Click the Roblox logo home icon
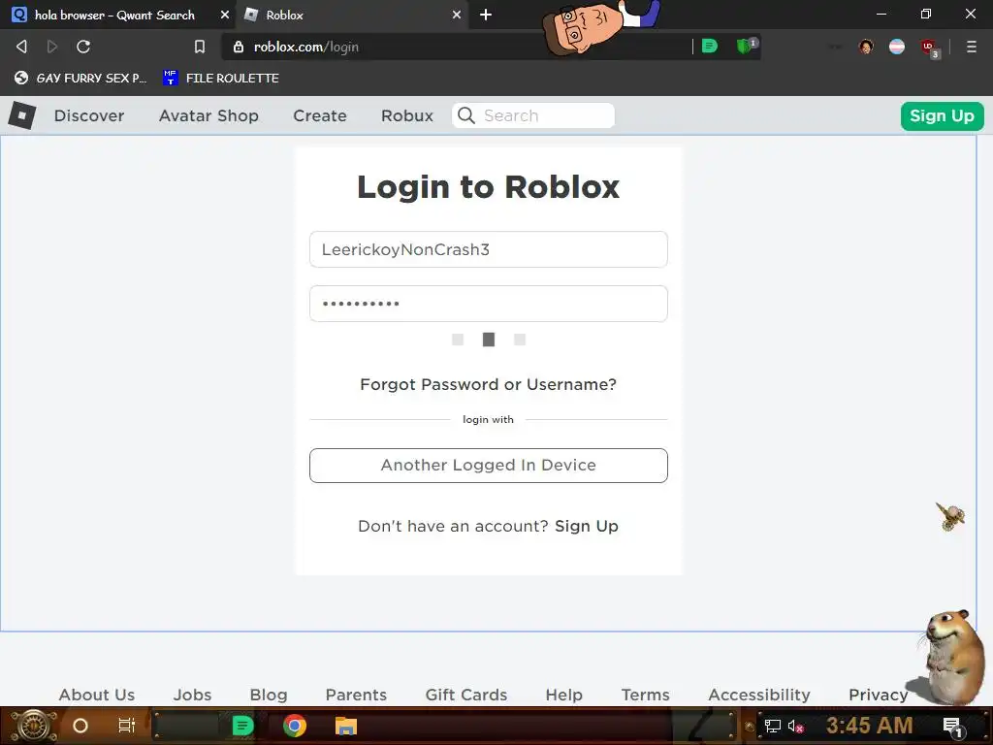This screenshot has width=993, height=745. coord(22,115)
